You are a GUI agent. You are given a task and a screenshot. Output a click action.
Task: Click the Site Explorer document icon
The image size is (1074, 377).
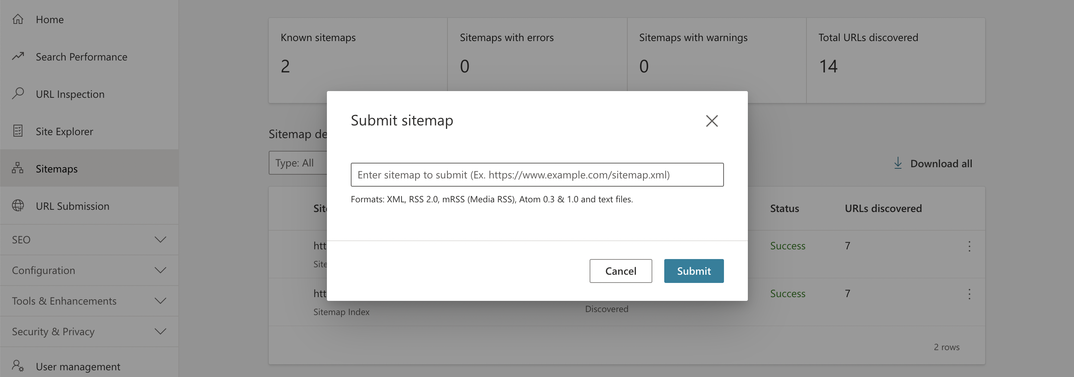click(x=18, y=131)
